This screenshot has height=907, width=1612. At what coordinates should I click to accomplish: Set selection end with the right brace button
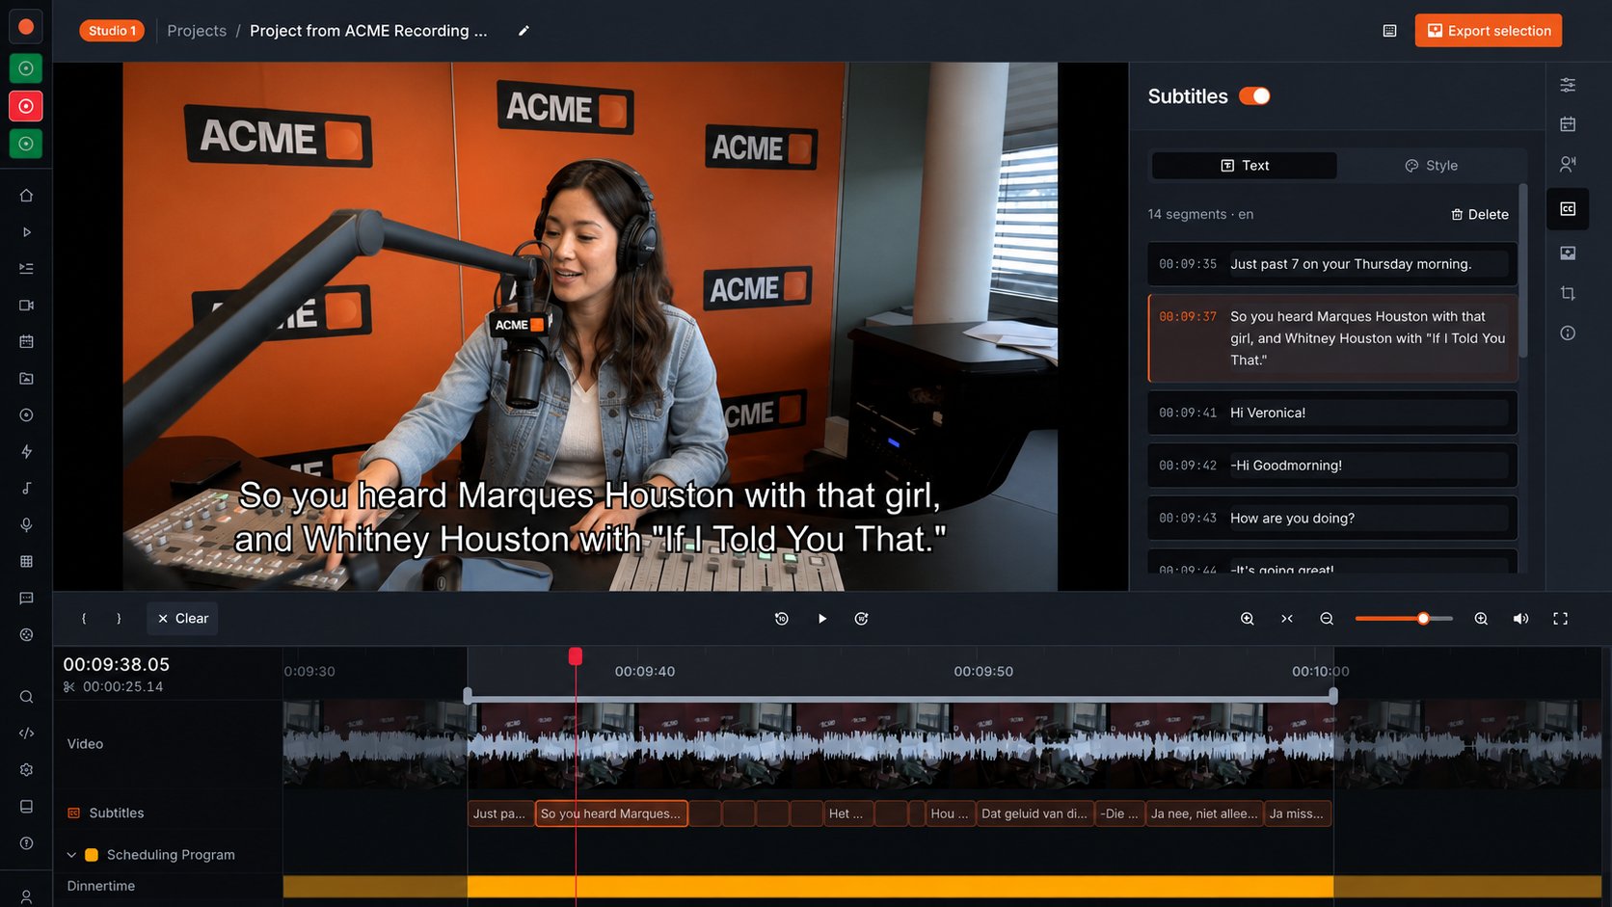tap(119, 619)
